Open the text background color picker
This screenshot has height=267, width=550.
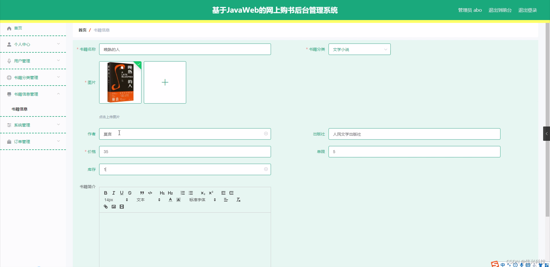tap(178, 200)
